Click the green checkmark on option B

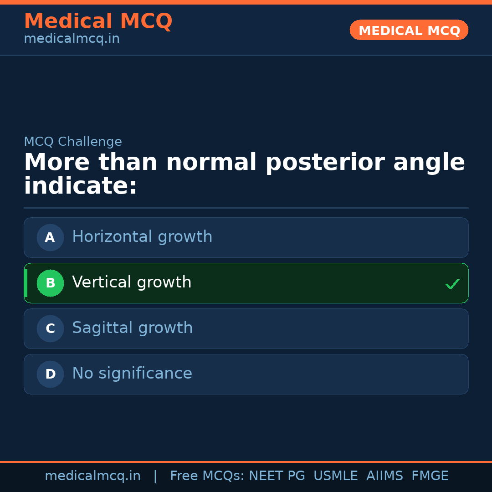[x=452, y=284]
